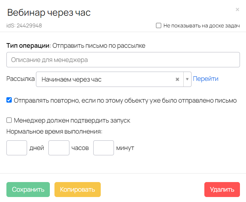Click the 'Тип операции' label
Viewport: 246px width, 202px height.
(28, 46)
